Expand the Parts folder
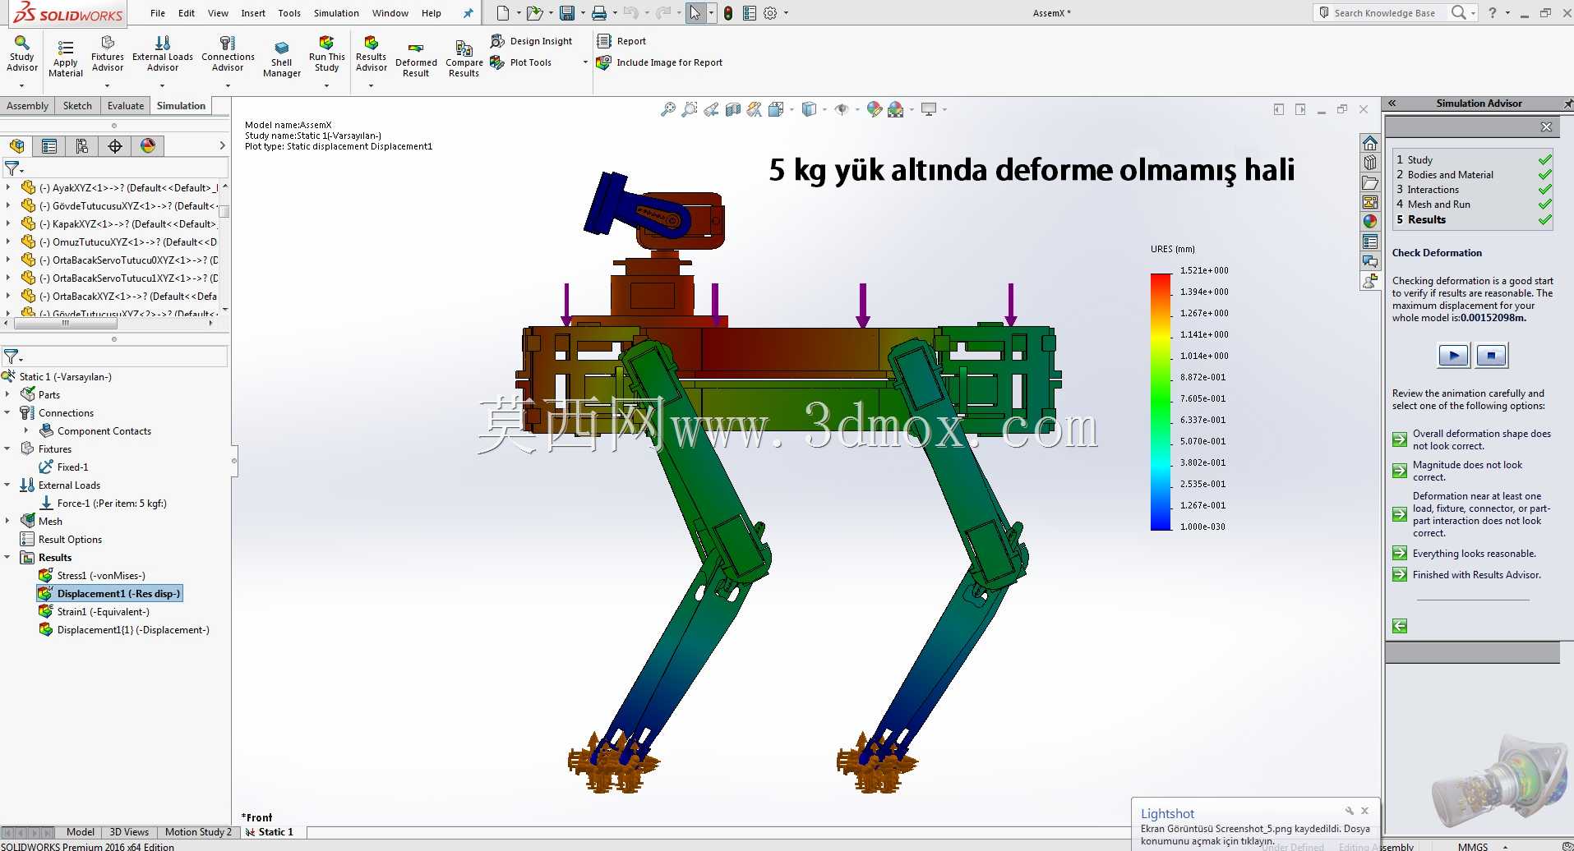This screenshot has height=851, width=1574. coord(8,395)
